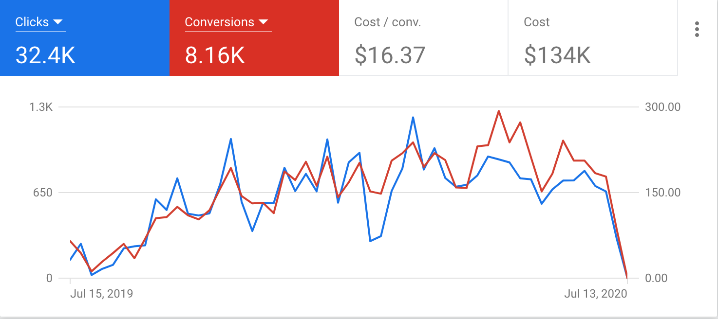Click the 650 left axis label

point(42,193)
